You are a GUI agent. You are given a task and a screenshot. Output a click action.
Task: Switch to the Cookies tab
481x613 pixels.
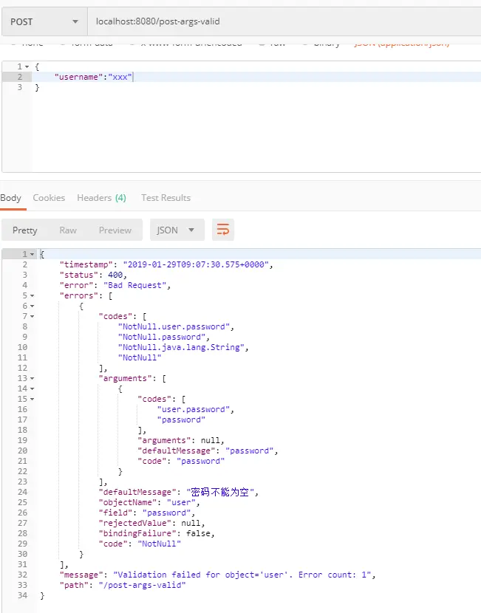tap(49, 198)
